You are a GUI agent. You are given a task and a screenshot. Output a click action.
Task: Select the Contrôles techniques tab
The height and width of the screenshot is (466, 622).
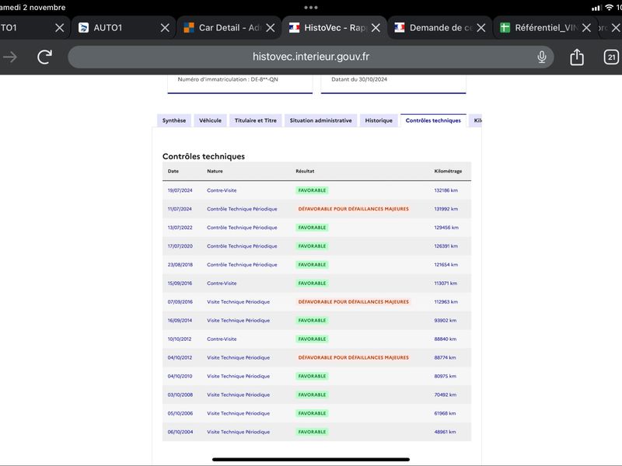click(433, 120)
